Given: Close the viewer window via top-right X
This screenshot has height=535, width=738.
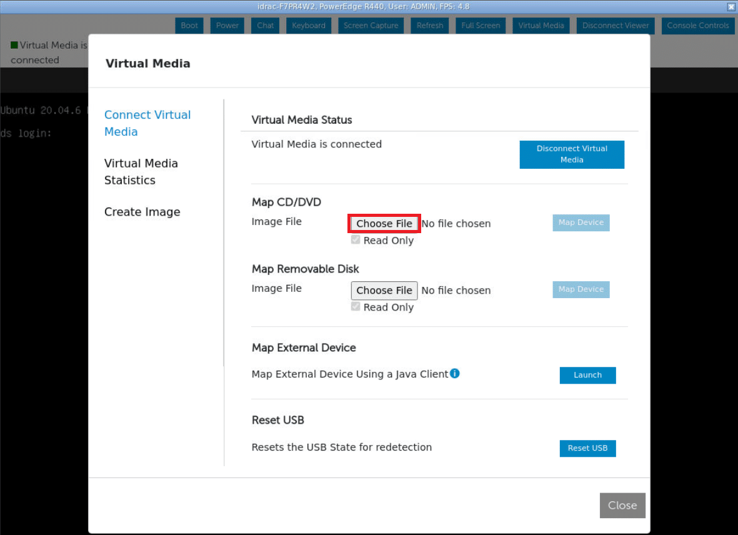Looking at the screenshot, I should click(731, 7).
